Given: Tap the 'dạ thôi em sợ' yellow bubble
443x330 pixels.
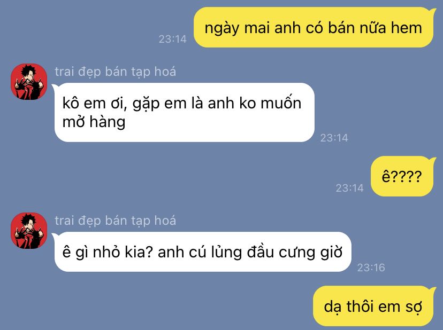Looking at the screenshot, I should [373, 306].
